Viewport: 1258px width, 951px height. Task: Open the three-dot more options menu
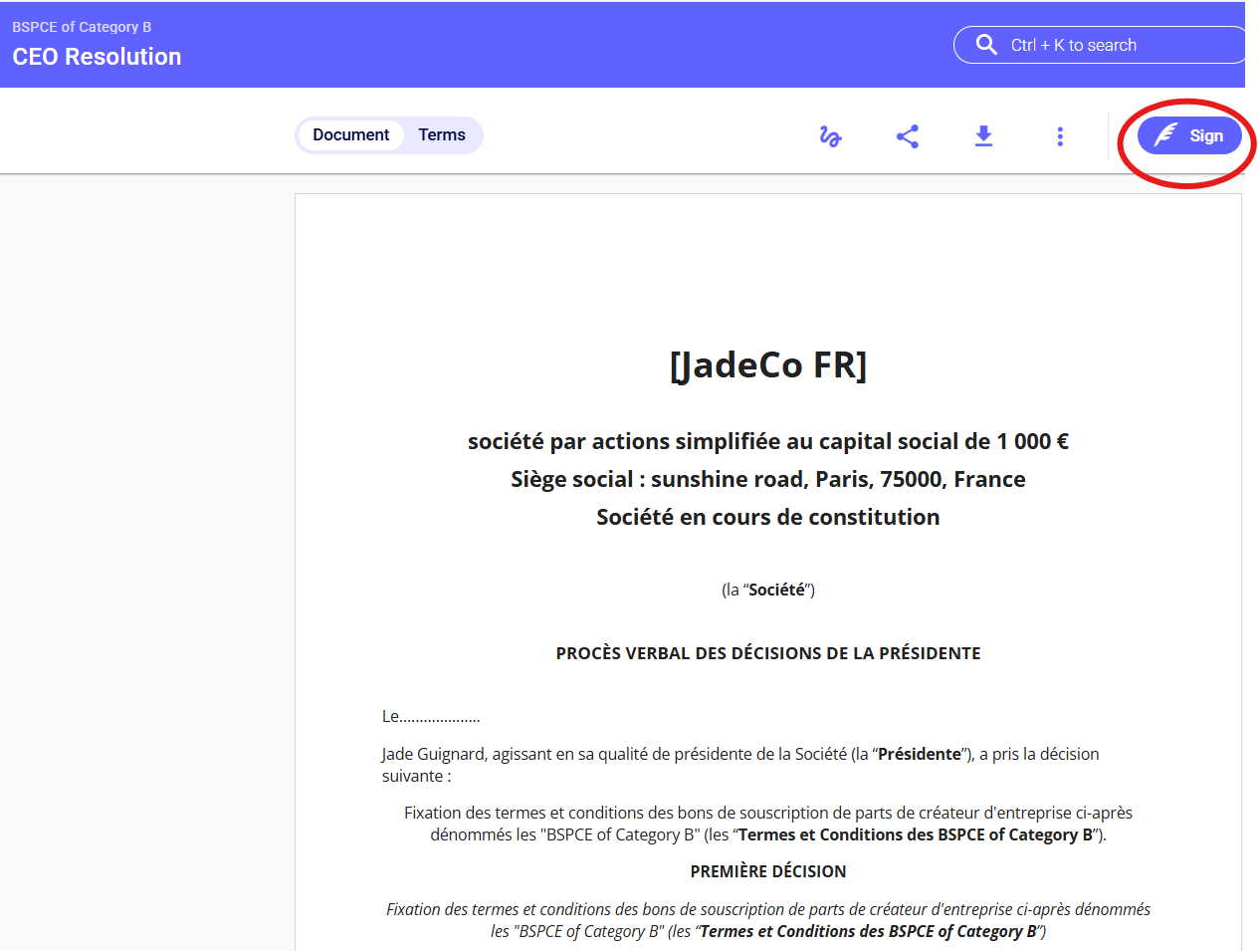[1060, 136]
